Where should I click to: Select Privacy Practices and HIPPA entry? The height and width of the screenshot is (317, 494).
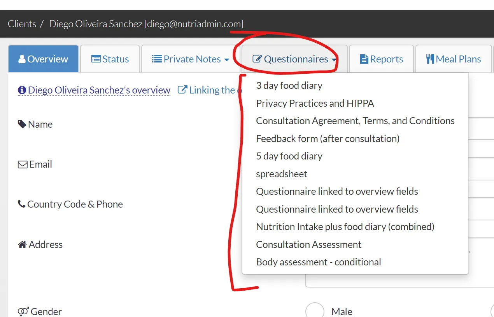[x=315, y=103]
